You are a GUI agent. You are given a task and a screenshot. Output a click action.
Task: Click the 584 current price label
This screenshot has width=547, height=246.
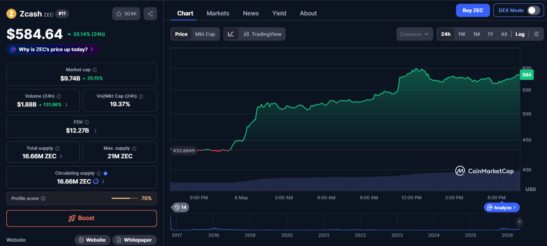[x=527, y=75]
